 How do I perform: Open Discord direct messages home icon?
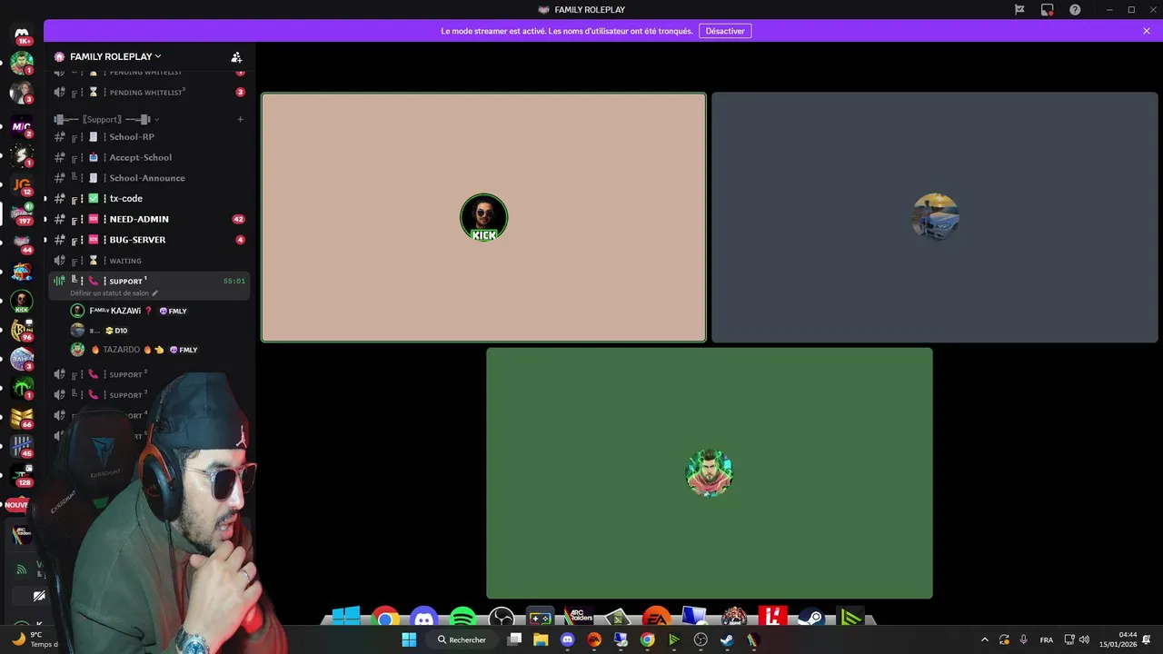click(22, 35)
